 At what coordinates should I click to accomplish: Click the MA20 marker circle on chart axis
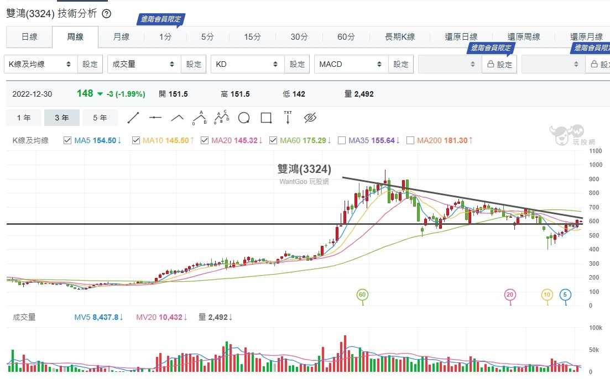pos(510,294)
